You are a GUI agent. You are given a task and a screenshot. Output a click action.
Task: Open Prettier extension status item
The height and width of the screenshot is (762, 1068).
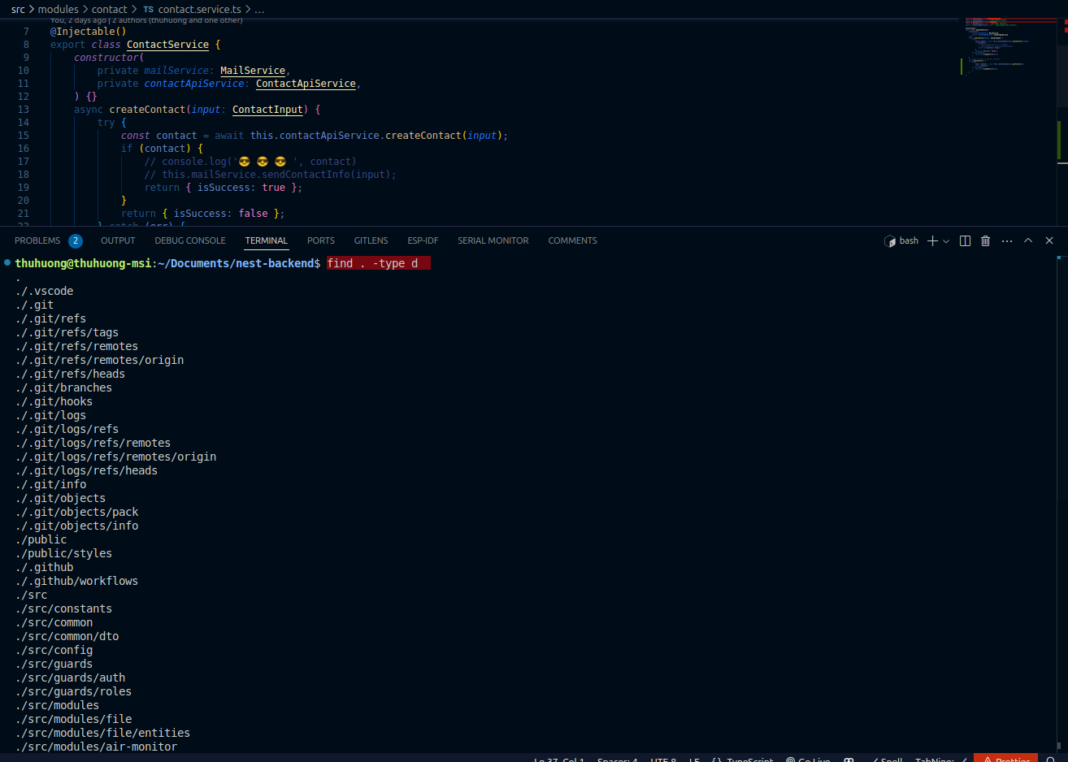pyautogui.click(x=1005, y=757)
